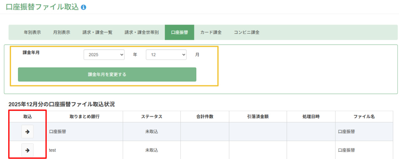Click the 処理日時 column header
This screenshot has height=159, width=399.
point(311,117)
